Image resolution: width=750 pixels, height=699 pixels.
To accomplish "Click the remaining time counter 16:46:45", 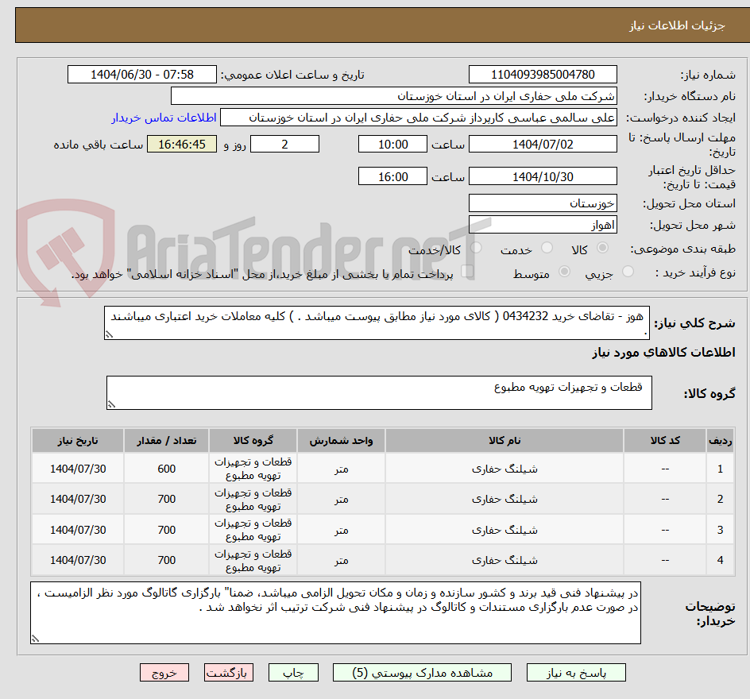I will (181, 144).
